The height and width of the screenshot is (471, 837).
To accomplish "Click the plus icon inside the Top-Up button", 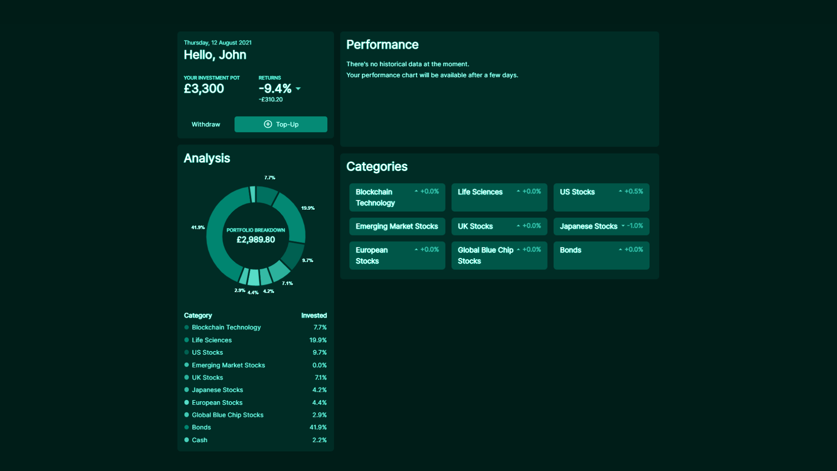I will [x=267, y=124].
